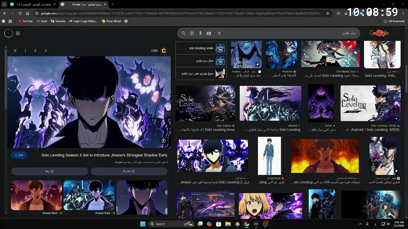Open the 'Solo Leveling Season 3' title link

point(104,155)
